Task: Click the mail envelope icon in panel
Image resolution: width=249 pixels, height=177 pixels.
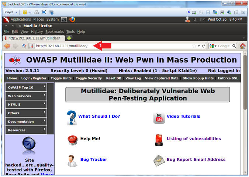Action: (x=203, y=20)
